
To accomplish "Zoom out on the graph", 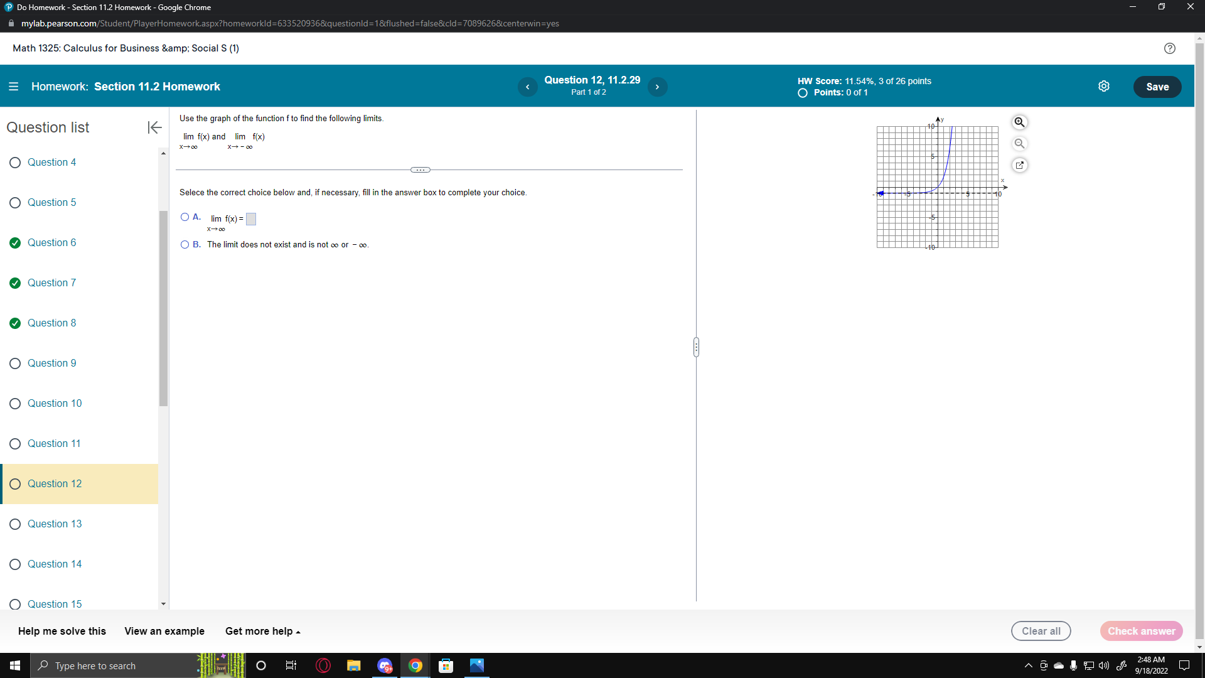I will [x=1019, y=144].
